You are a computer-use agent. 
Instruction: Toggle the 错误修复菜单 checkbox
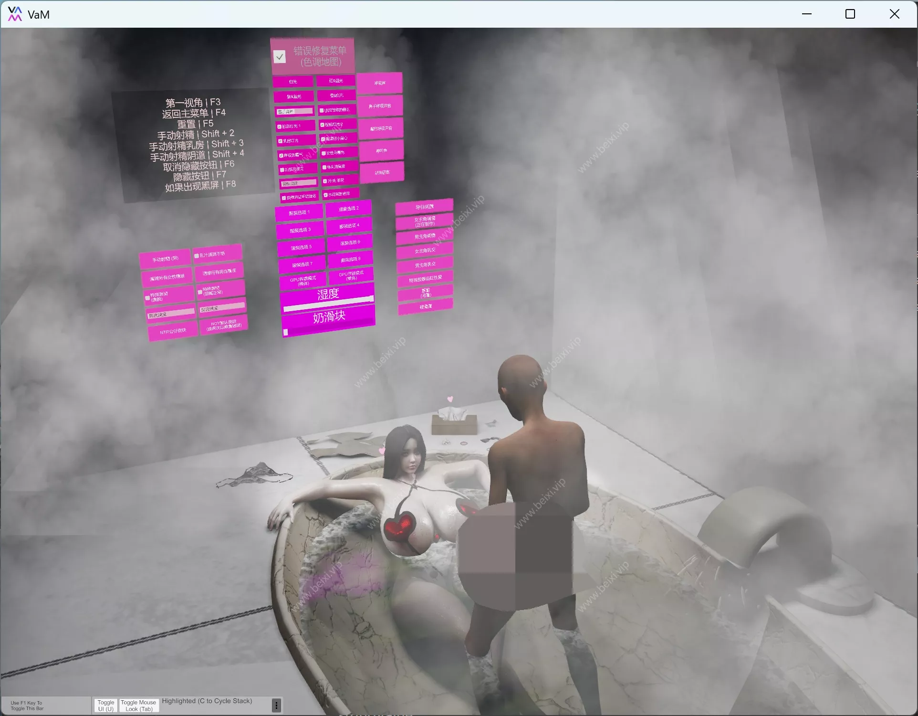pyautogui.click(x=280, y=57)
